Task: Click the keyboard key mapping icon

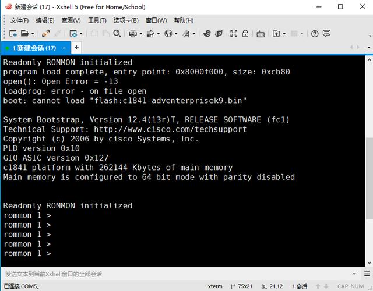Action: pyautogui.click(x=261, y=34)
